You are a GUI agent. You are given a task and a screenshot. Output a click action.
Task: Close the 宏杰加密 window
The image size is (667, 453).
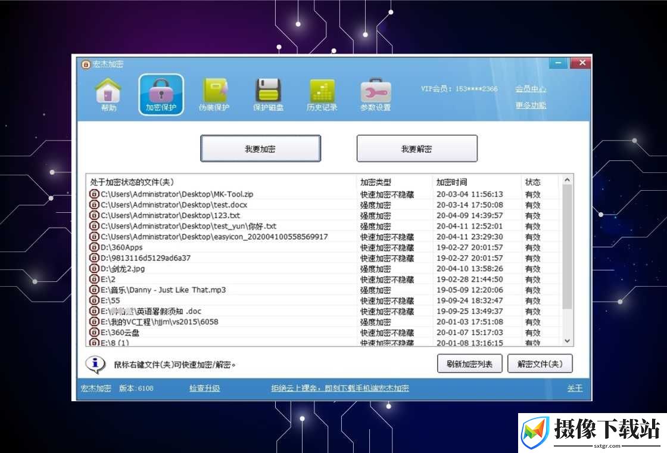pos(581,63)
